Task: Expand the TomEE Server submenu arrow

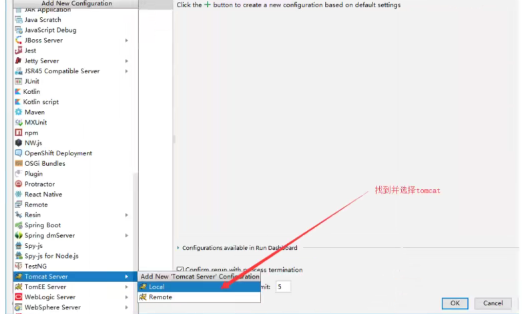Action: (x=127, y=287)
